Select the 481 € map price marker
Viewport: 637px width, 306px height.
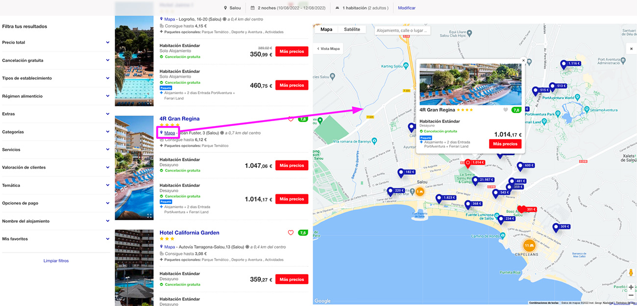(x=517, y=181)
